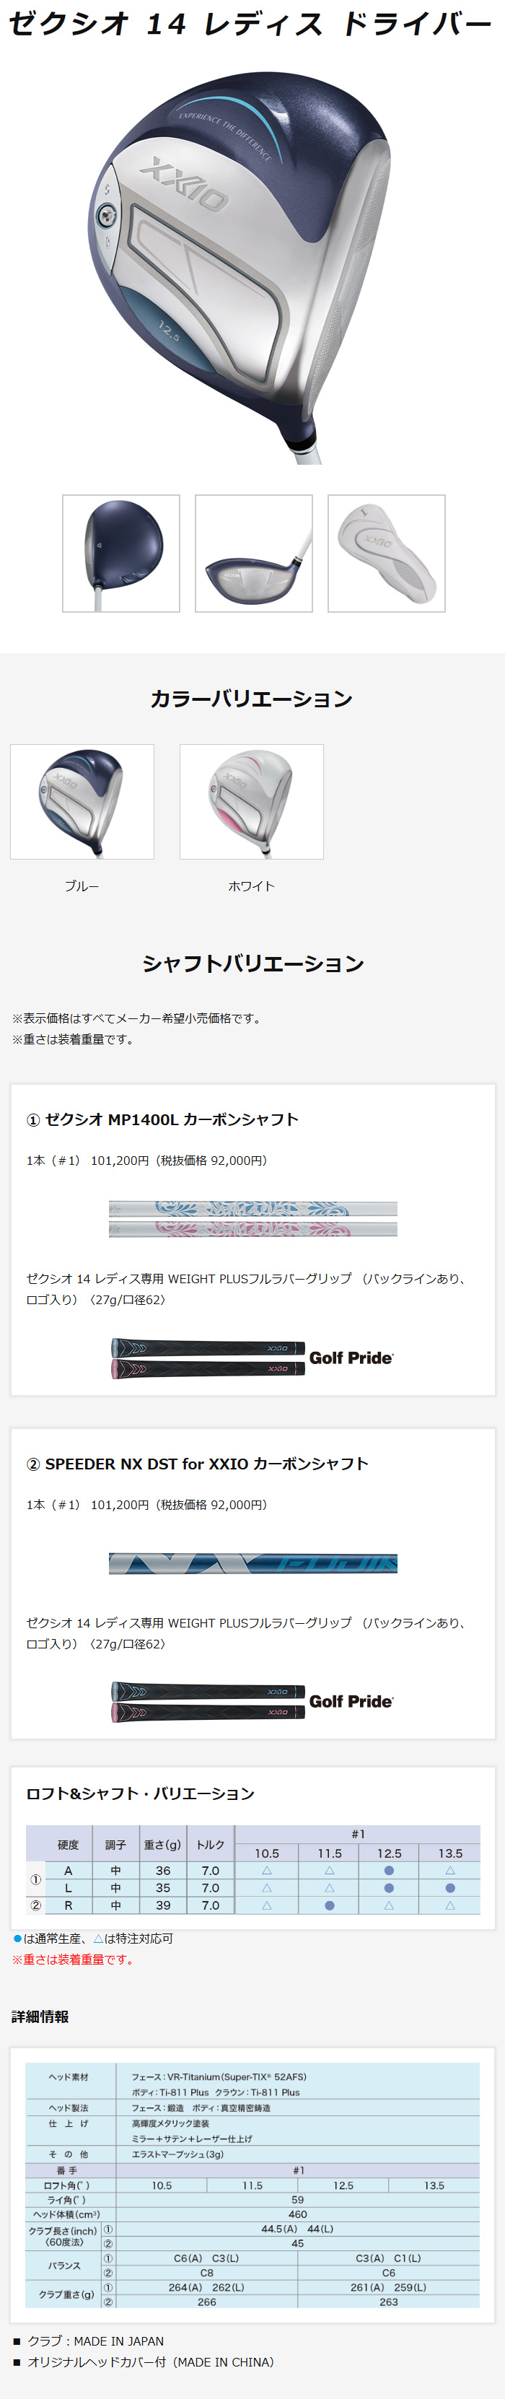Click the Golf Pride logo under SPEEDER NX
The height and width of the screenshot is (2399, 505).
[x=351, y=1702]
